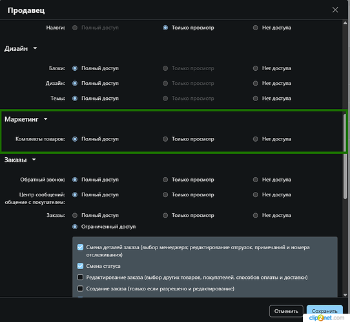Collapse the Заказы section arrow
Image resolution: width=350 pixels, height=322 pixels.
click(x=34, y=160)
